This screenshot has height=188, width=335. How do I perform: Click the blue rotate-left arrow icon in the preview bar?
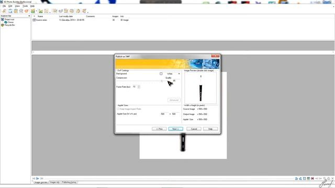pos(296,179)
